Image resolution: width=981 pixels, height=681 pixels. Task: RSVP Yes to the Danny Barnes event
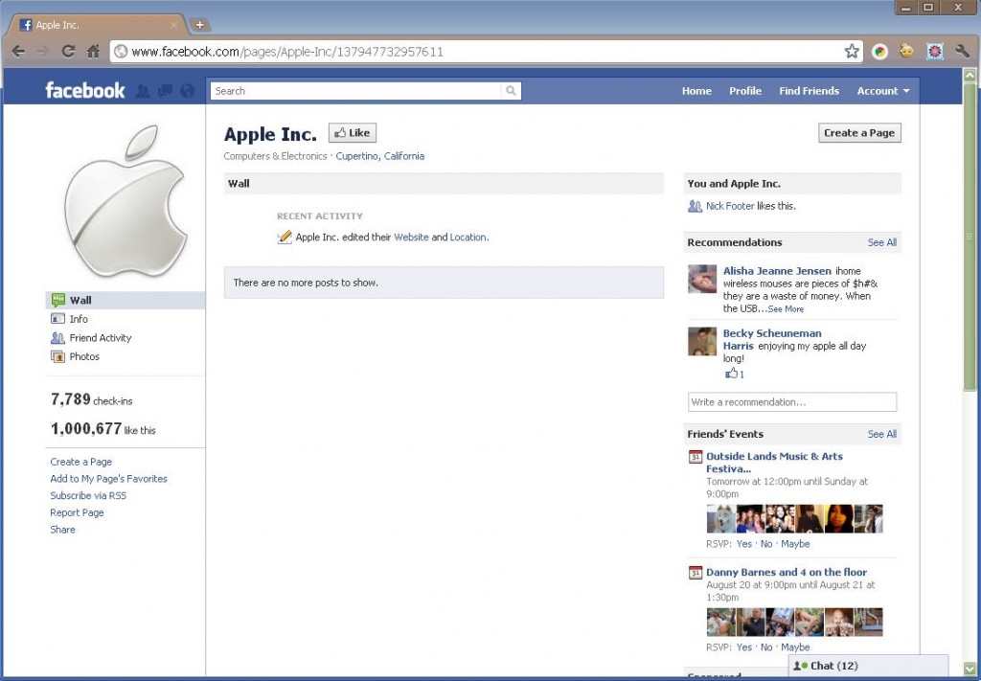point(743,647)
